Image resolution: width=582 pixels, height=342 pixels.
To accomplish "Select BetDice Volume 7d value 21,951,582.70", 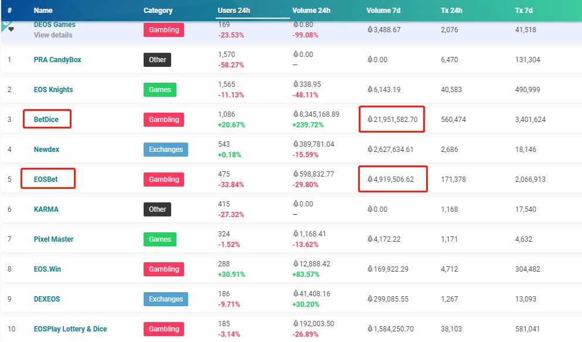I will [x=392, y=120].
